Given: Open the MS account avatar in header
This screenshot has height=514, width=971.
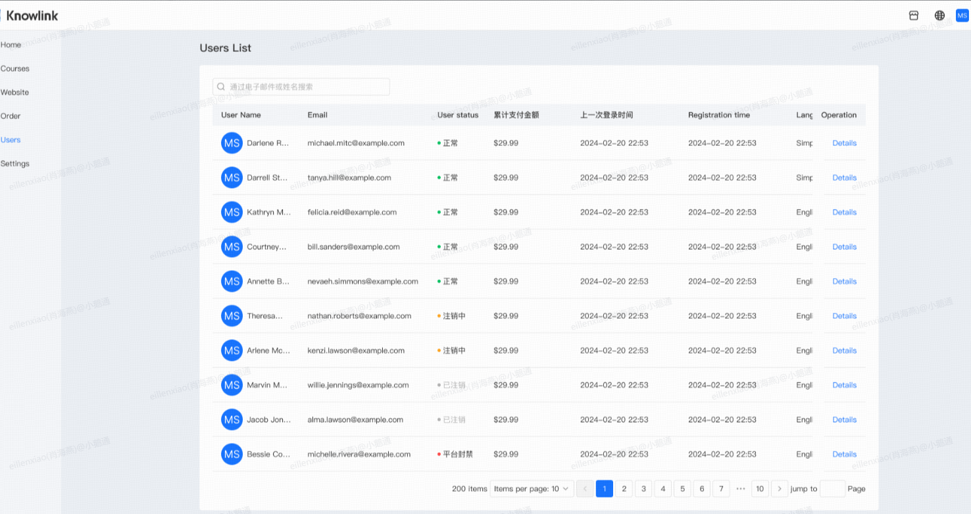Looking at the screenshot, I should tap(962, 15).
